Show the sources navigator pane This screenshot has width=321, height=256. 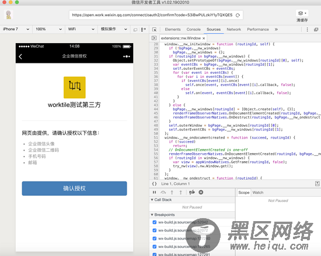[154, 38]
